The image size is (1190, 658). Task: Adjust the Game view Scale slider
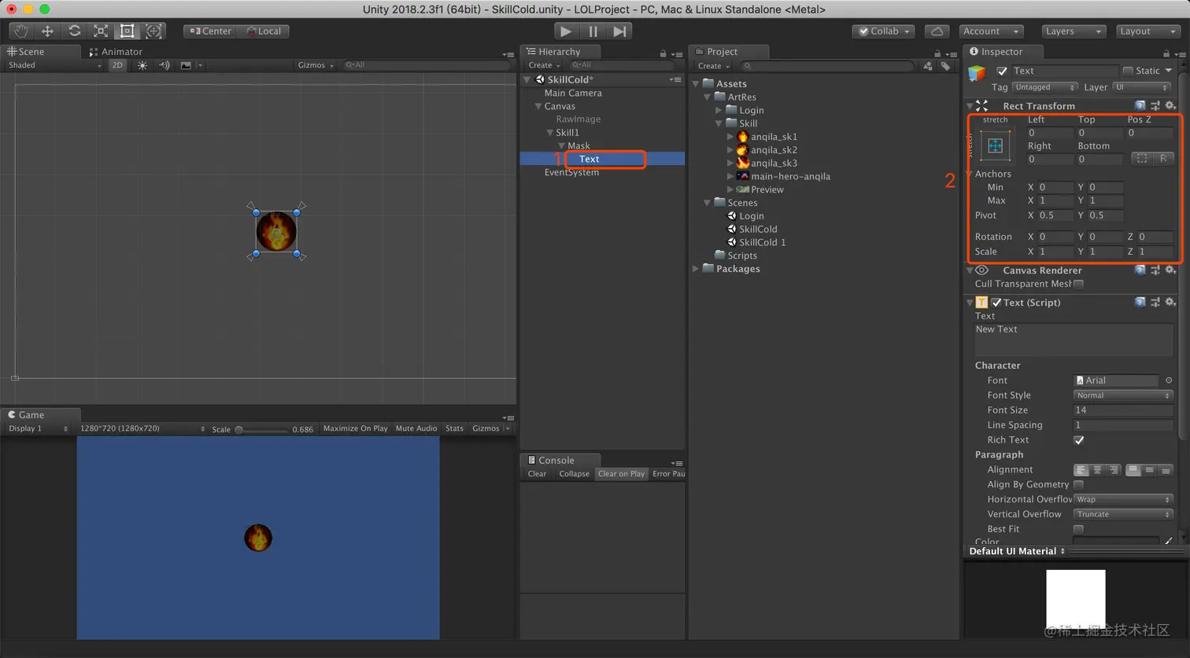pos(261,429)
